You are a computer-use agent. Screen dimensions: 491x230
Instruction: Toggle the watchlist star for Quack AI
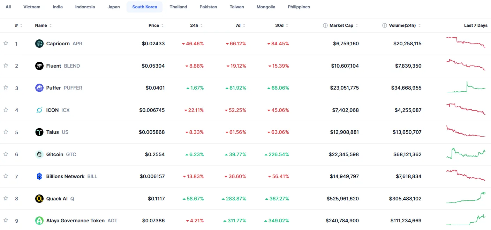pos(6,198)
